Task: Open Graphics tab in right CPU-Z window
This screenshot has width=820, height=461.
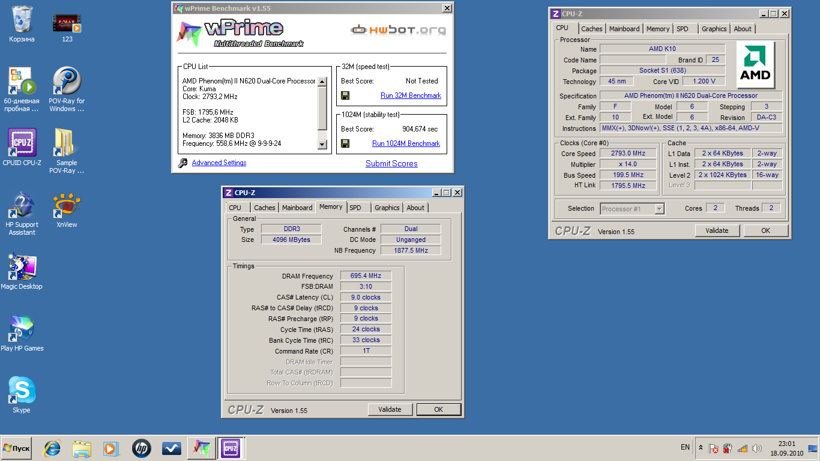Action: pos(714,29)
